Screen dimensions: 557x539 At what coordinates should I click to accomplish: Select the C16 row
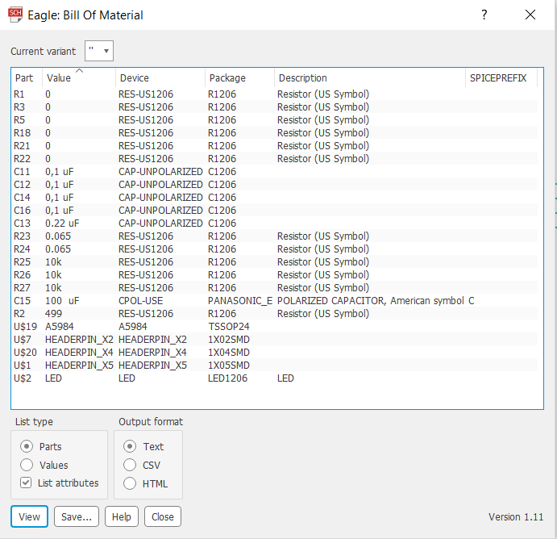click(x=275, y=211)
